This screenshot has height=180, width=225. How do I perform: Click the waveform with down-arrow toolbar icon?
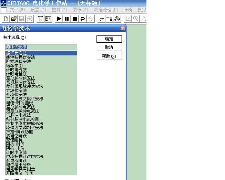coord(109,19)
